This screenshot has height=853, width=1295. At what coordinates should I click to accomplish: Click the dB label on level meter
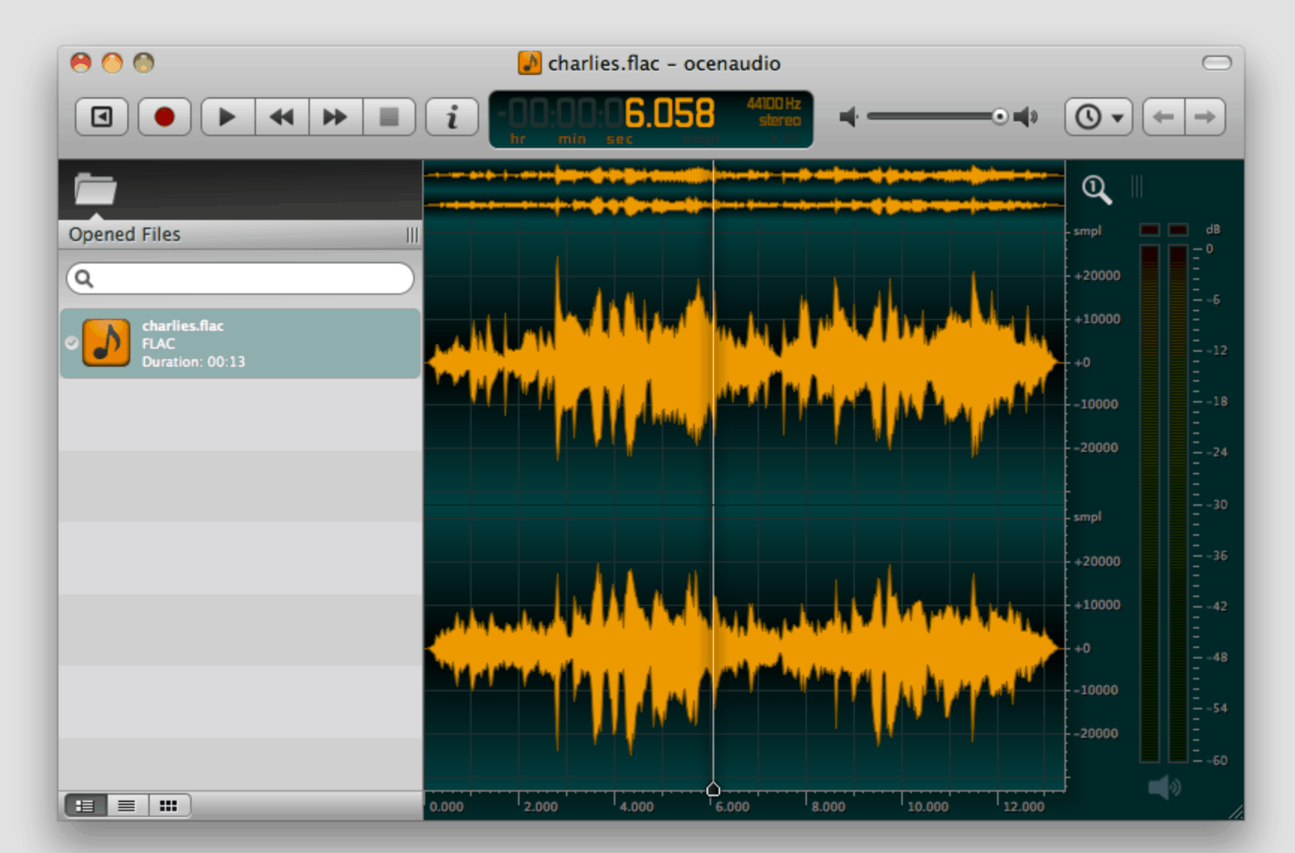point(1213,229)
